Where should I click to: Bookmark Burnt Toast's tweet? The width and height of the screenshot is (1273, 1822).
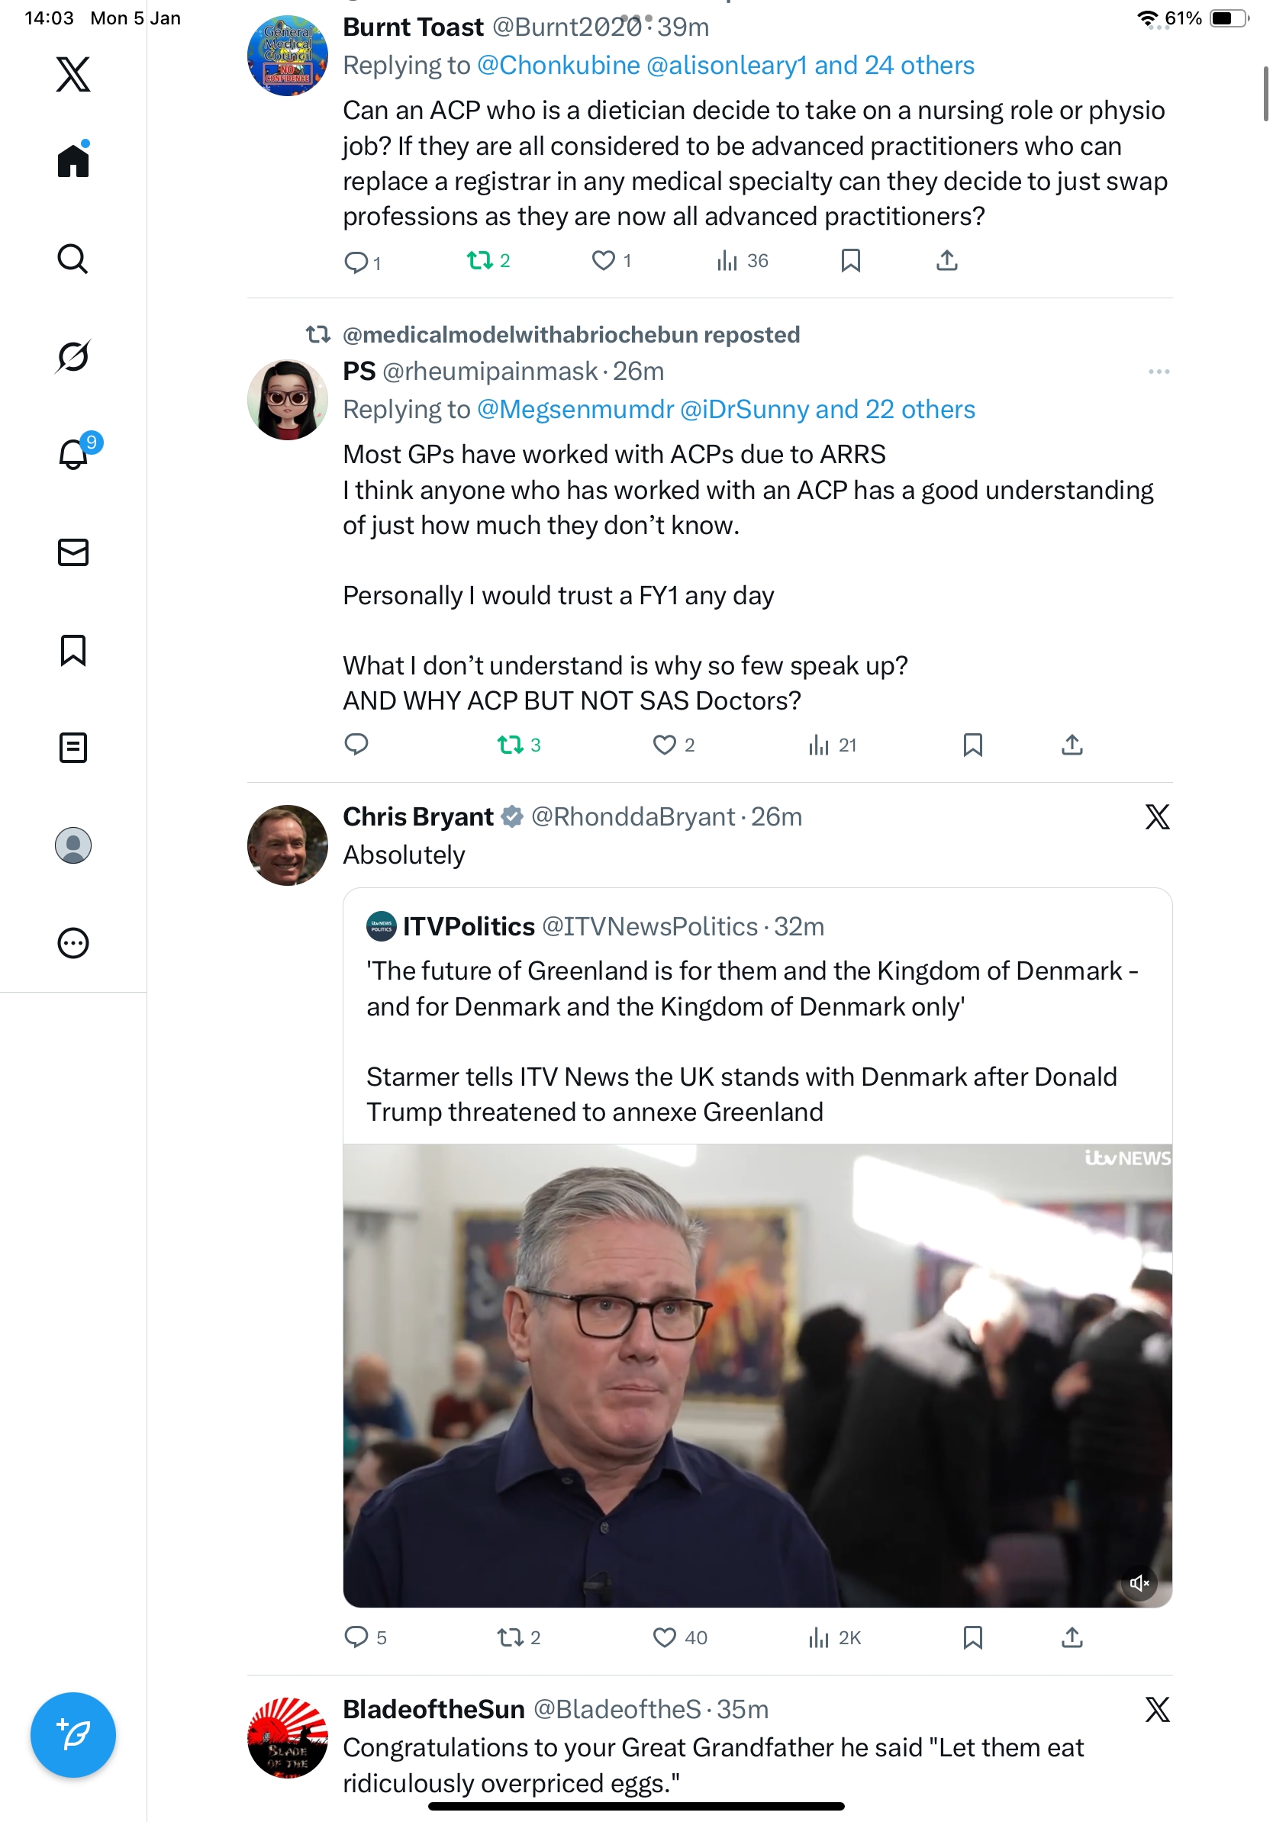point(850,260)
